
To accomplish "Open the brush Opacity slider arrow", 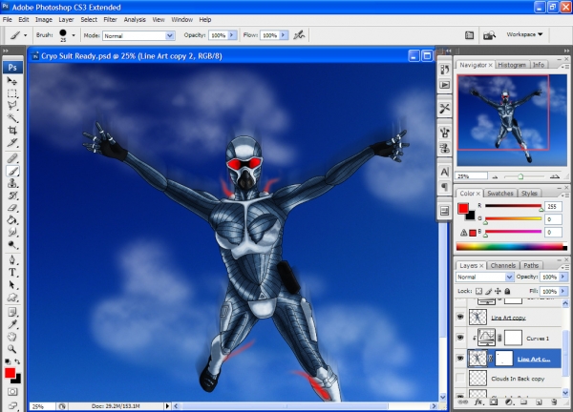I will (232, 35).
